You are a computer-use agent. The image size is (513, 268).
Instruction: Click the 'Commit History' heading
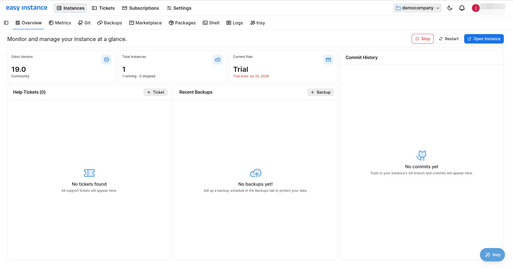(x=361, y=57)
